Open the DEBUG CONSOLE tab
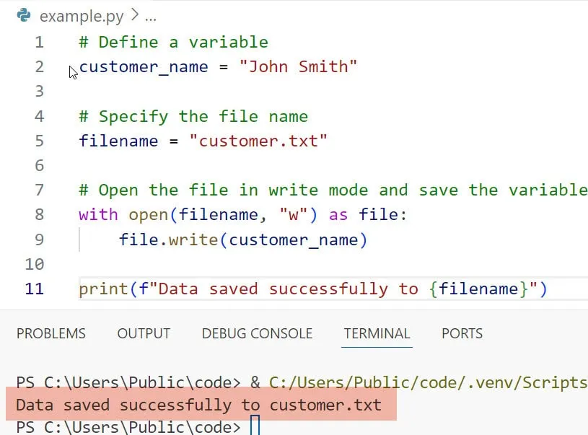 tap(257, 333)
